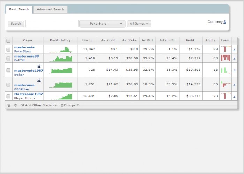Click the refresh icon in table footer
This screenshot has height=174, width=244.
[x=15, y=105]
